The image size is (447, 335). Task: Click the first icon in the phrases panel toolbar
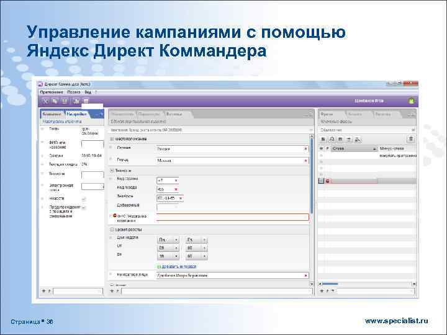(323, 140)
